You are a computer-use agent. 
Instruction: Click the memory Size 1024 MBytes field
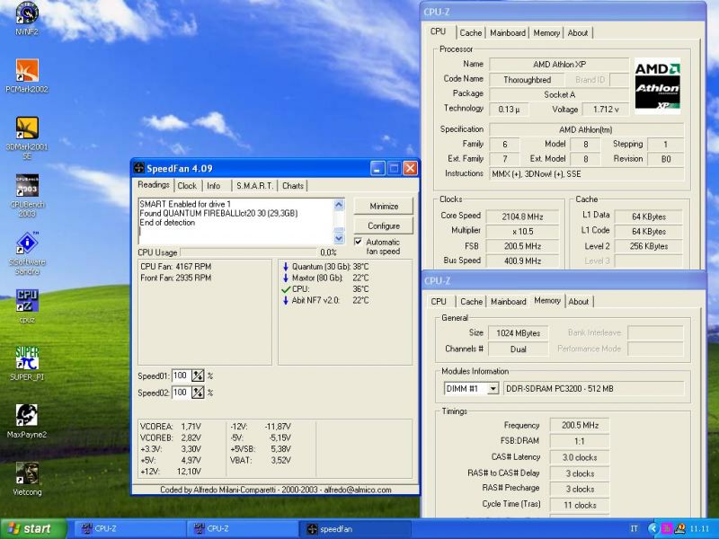click(x=519, y=333)
